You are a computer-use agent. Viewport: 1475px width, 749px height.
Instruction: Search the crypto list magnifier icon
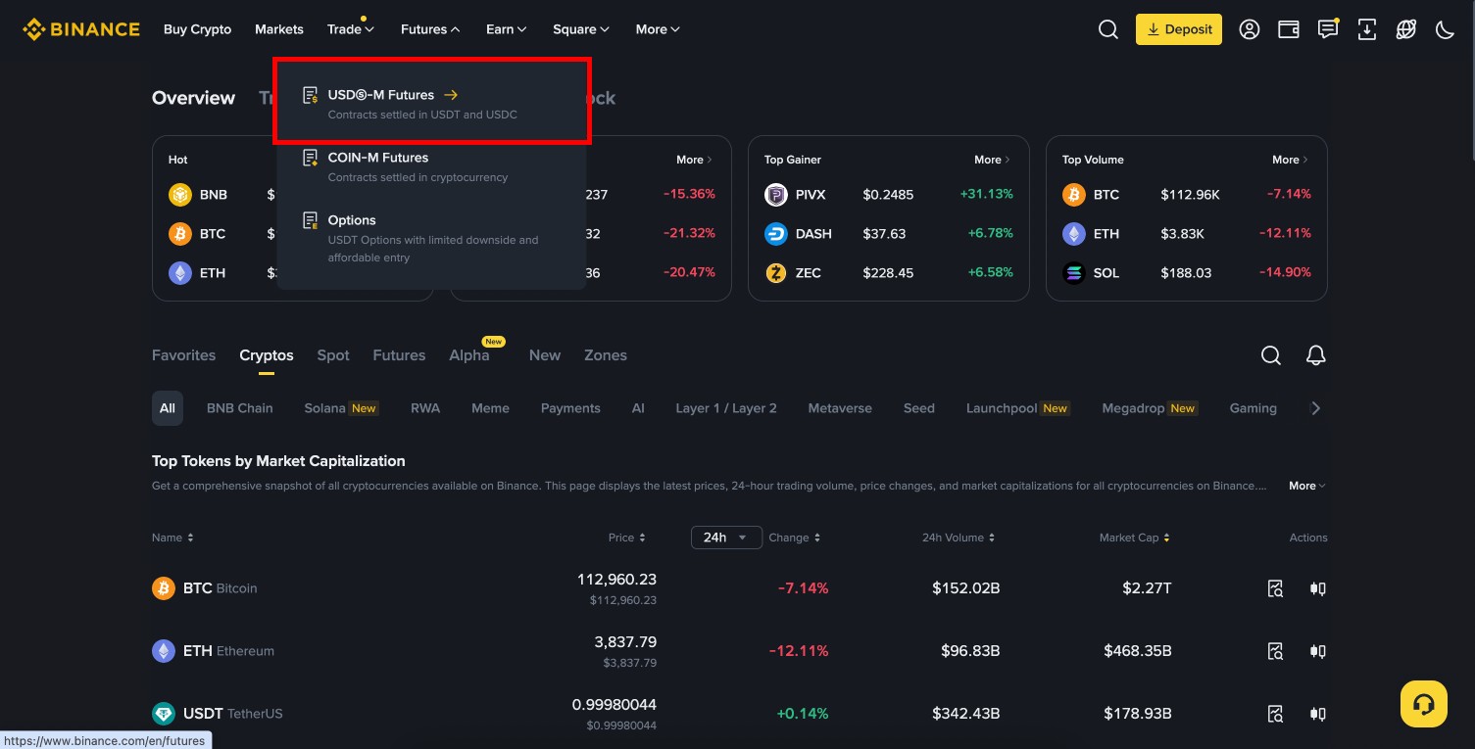(x=1271, y=355)
